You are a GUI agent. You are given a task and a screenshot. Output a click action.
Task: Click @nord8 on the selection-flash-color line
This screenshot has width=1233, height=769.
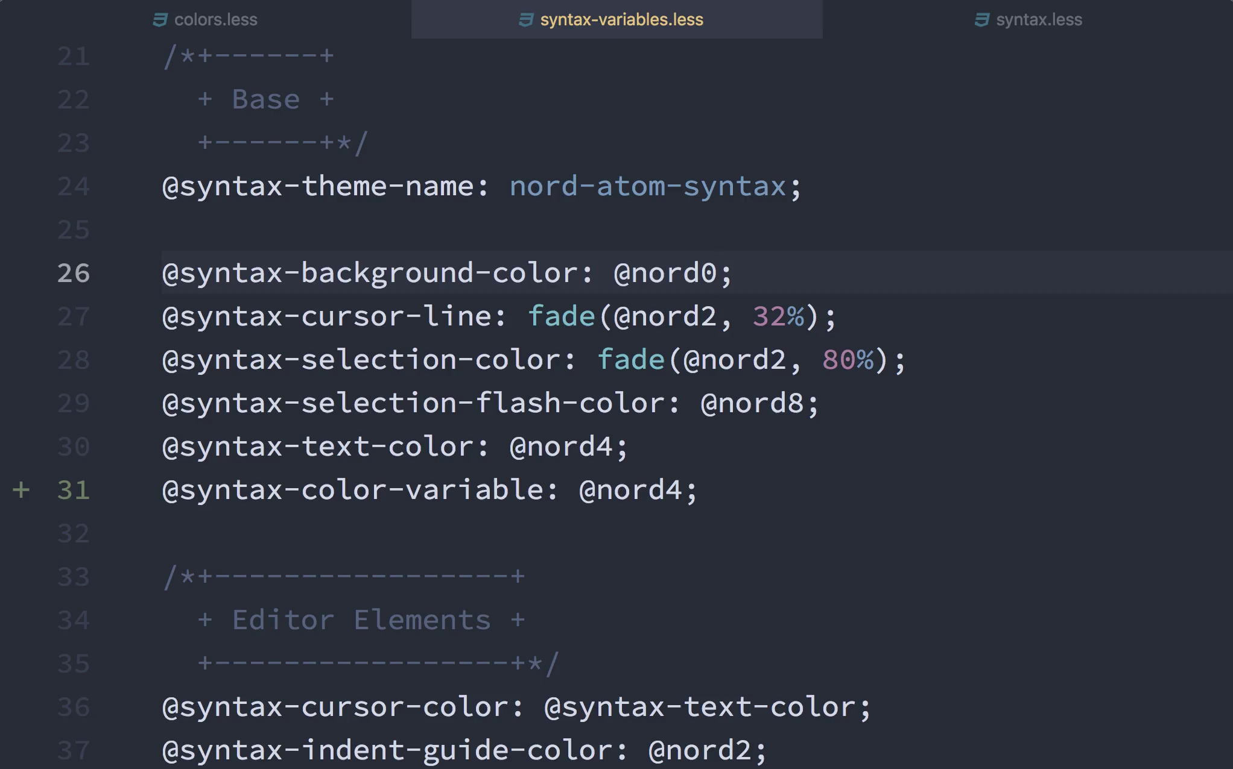(x=752, y=403)
